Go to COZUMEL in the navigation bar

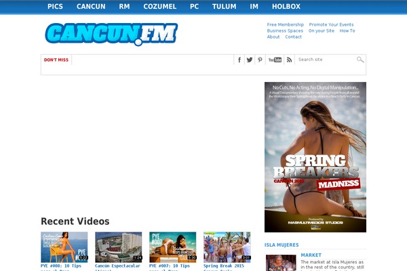[x=160, y=7]
